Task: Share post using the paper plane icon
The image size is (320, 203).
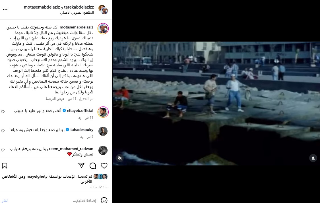Action: pos(81,165)
